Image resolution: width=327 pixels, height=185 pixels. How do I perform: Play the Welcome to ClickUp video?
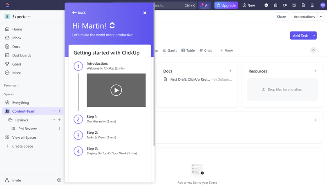116,90
